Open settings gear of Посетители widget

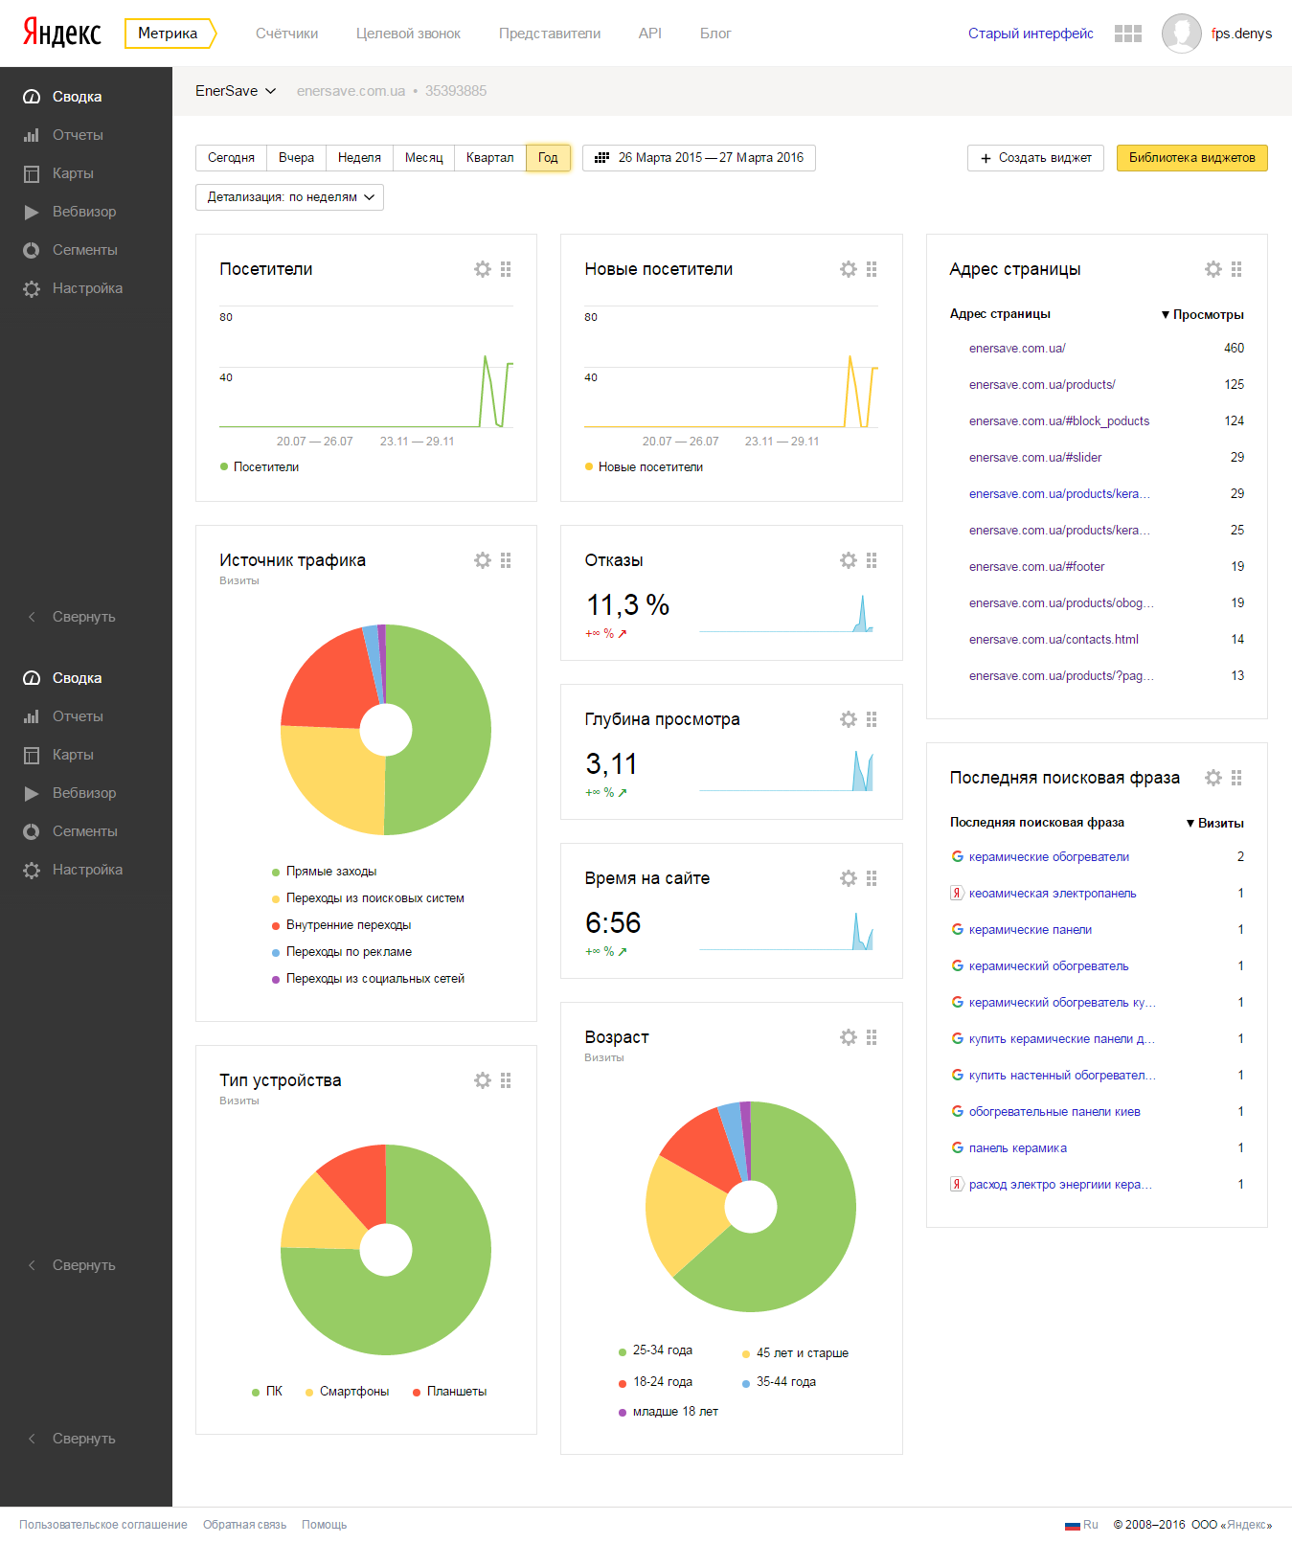point(483,269)
